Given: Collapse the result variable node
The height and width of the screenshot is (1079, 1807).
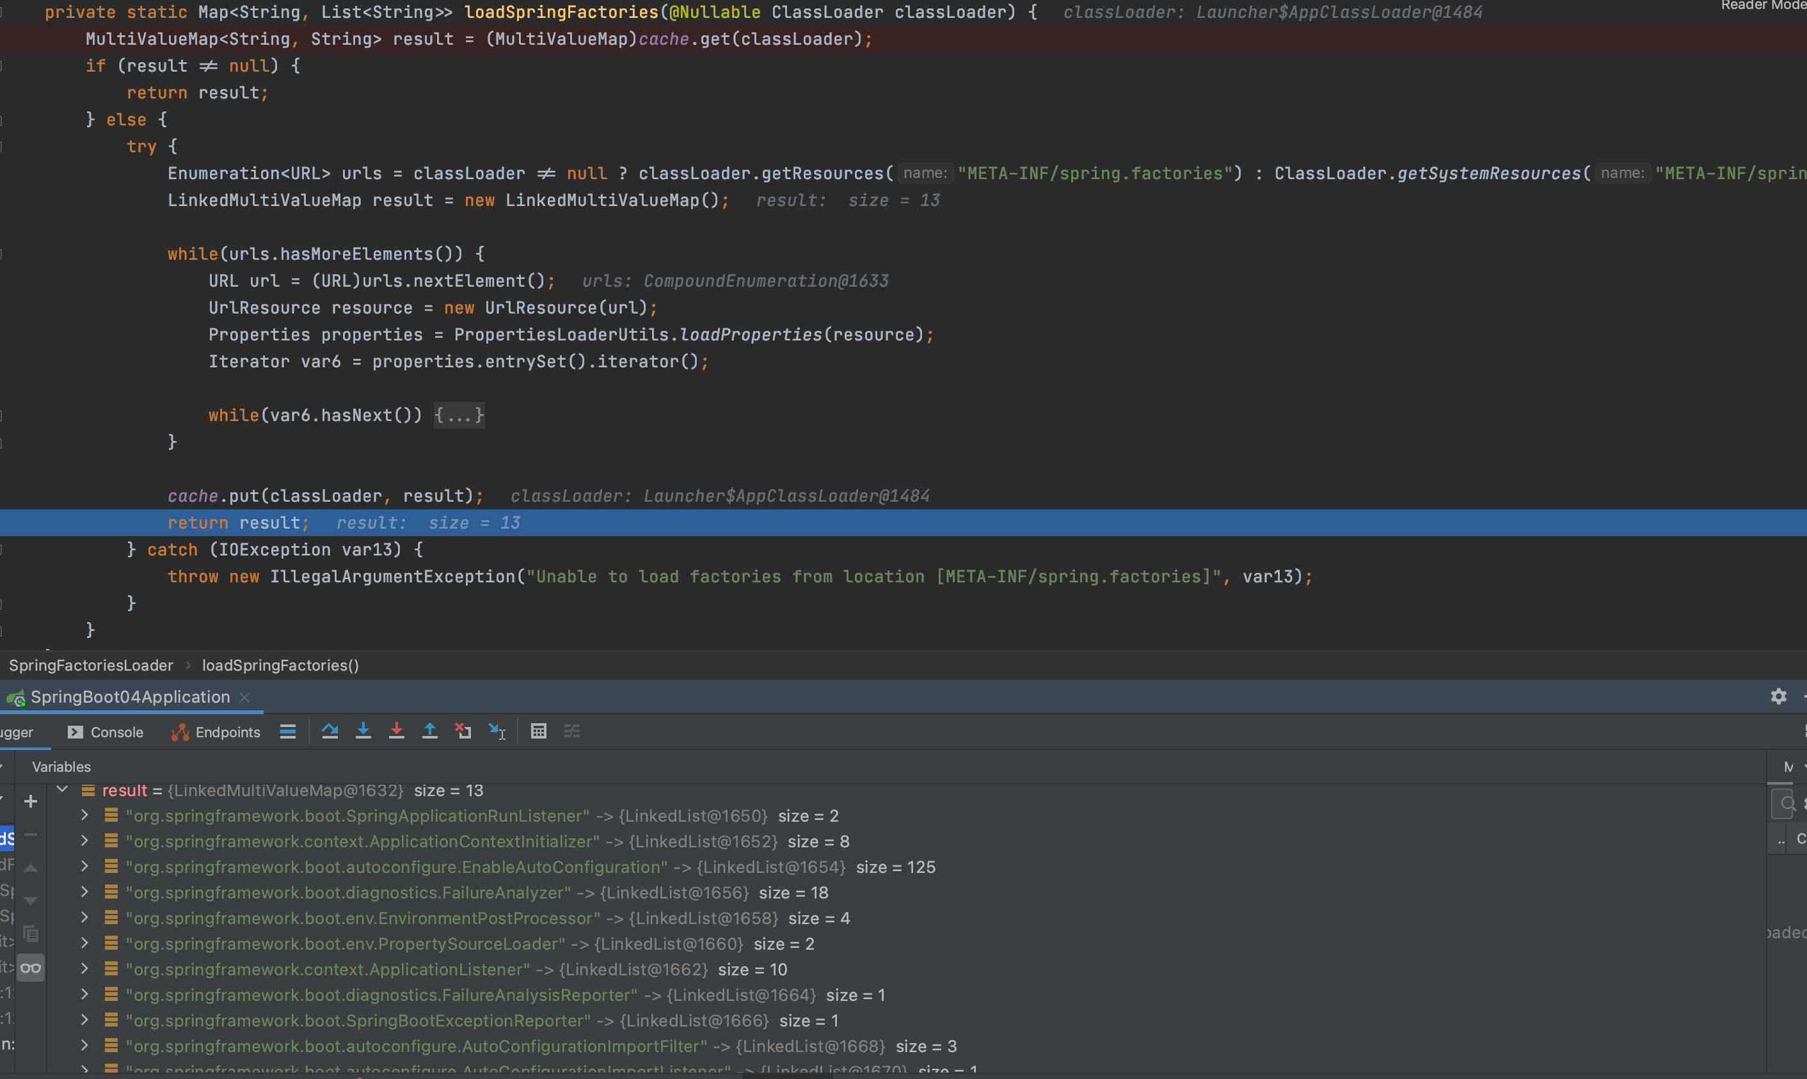Looking at the screenshot, I should (63, 790).
